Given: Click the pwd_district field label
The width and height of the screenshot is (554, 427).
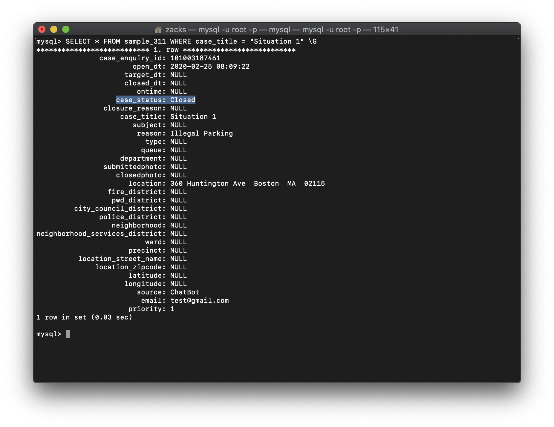Looking at the screenshot, I should point(139,200).
